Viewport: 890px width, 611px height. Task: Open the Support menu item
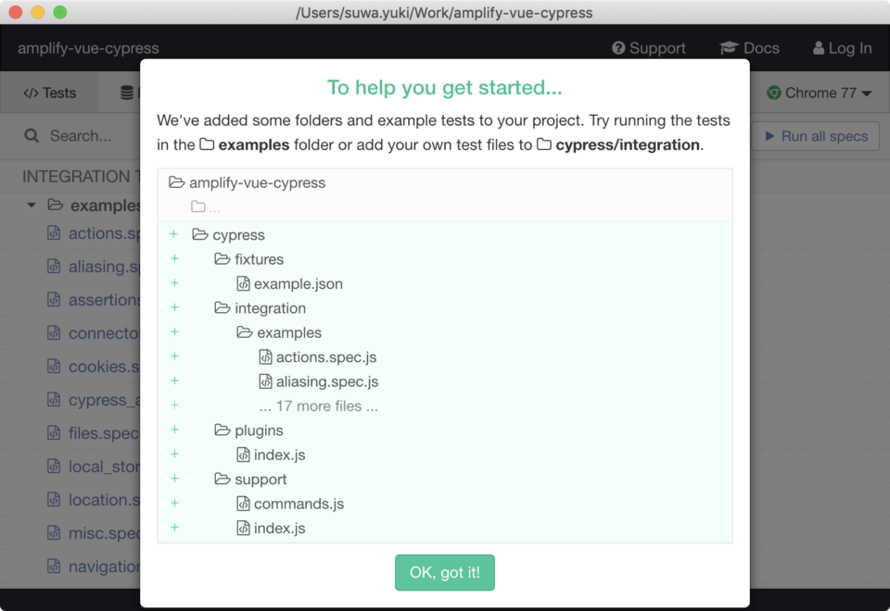point(648,48)
